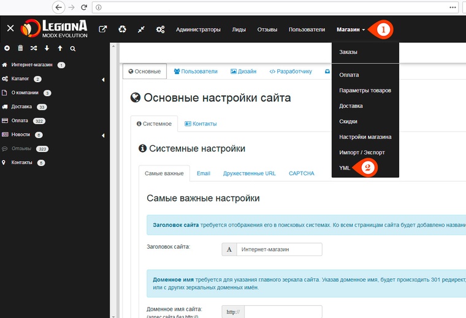Open the gears system settings icon
The width and height of the screenshot is (466, 318).
pos(160,29)
